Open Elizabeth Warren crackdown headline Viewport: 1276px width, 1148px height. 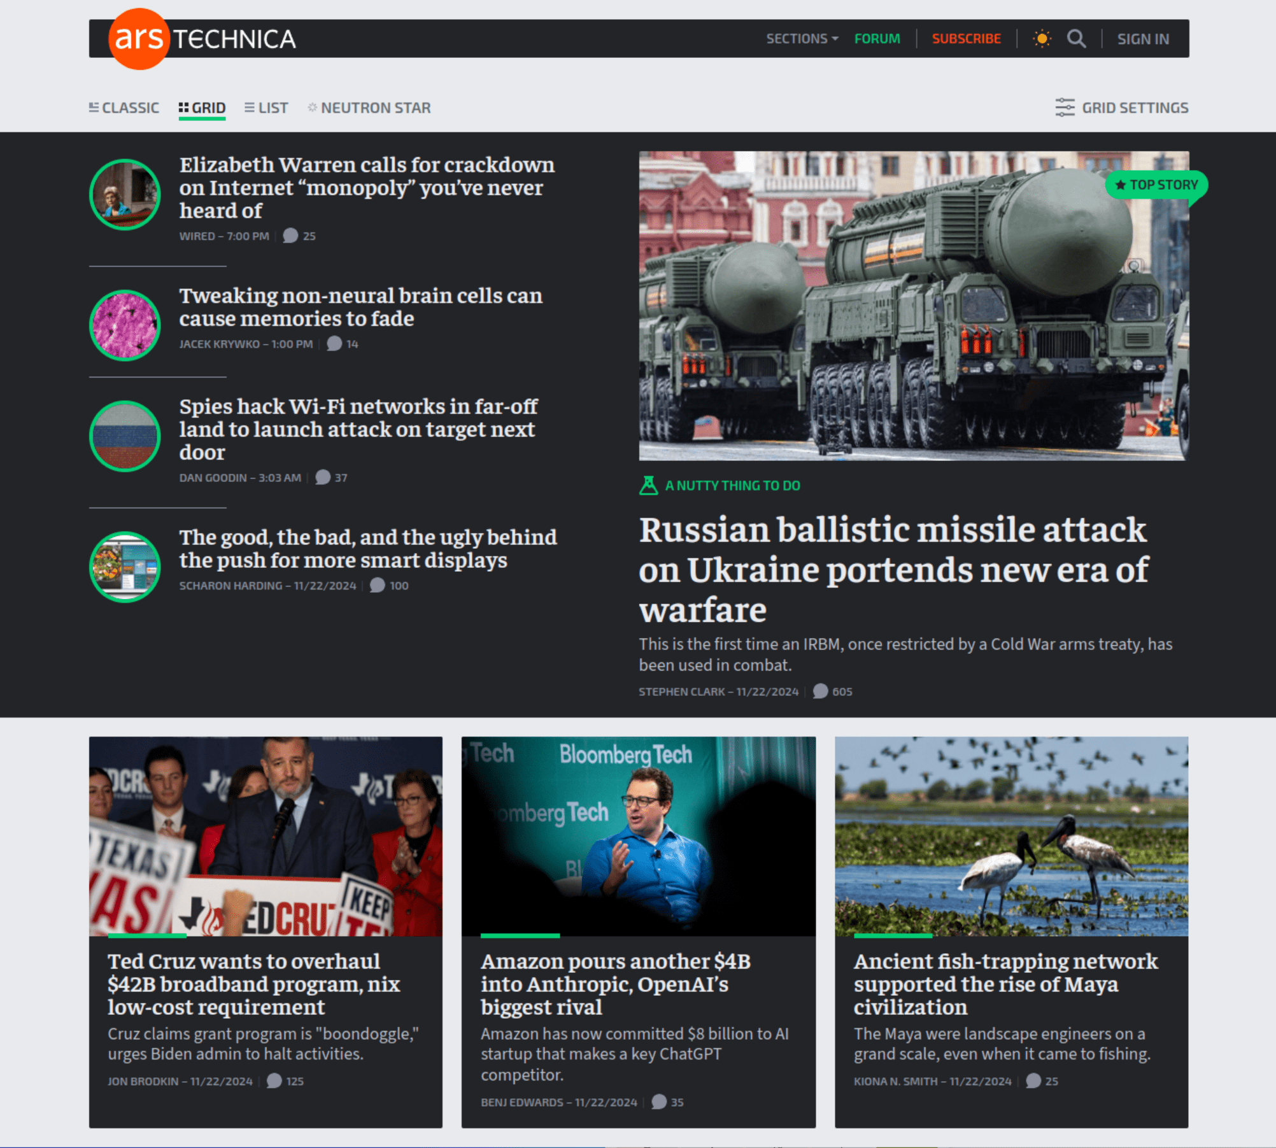(367, 188)
